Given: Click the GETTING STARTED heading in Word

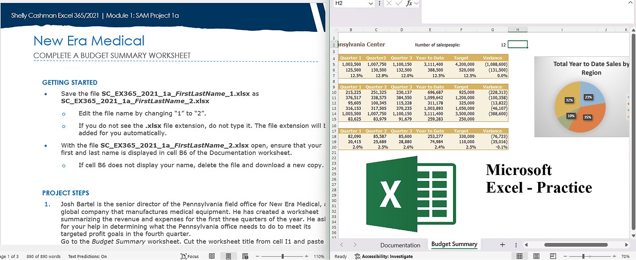Looking at the screenshot, I should pyautogui.click(x=70, y=83).
